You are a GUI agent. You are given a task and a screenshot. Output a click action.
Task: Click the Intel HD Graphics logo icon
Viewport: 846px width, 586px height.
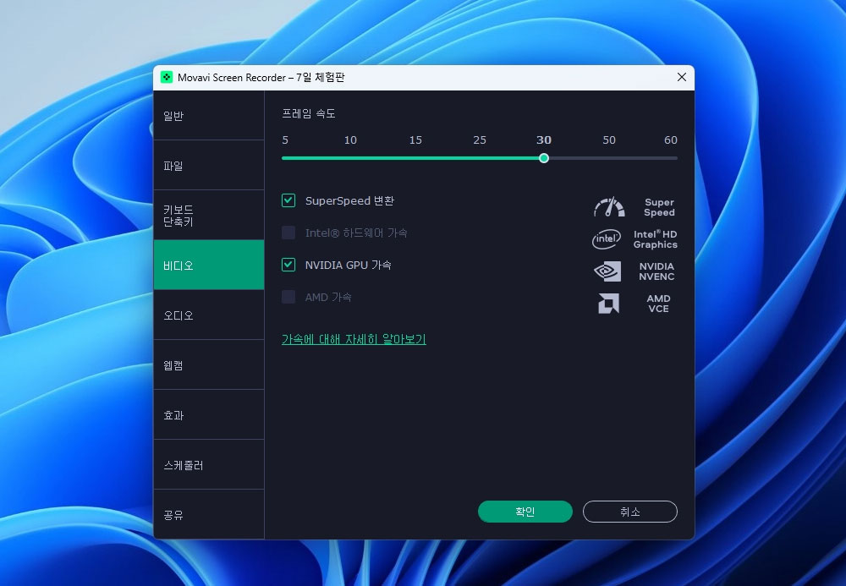(x=607, y=238)
